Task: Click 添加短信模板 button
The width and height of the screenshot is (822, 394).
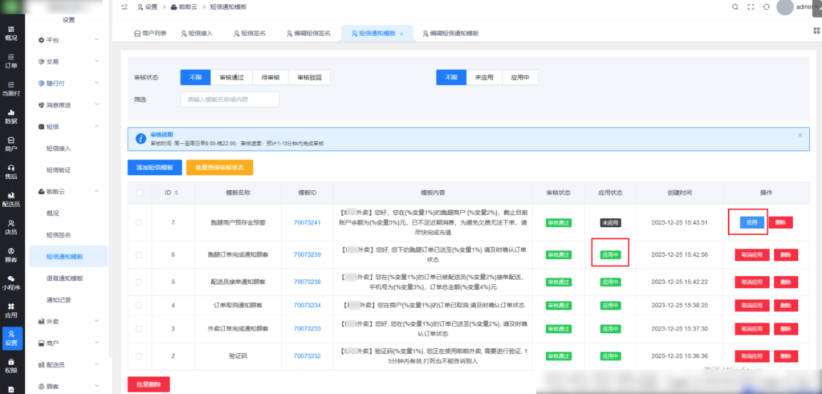Action: (155, 168)
